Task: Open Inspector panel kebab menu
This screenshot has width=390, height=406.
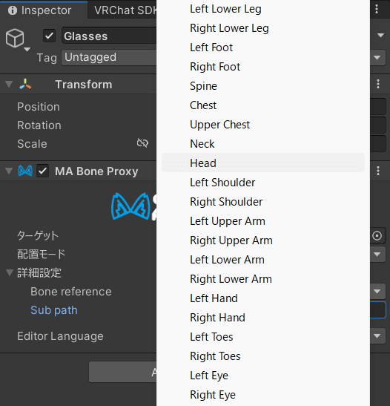Action: pyautogui.click(x=377, y=9)
